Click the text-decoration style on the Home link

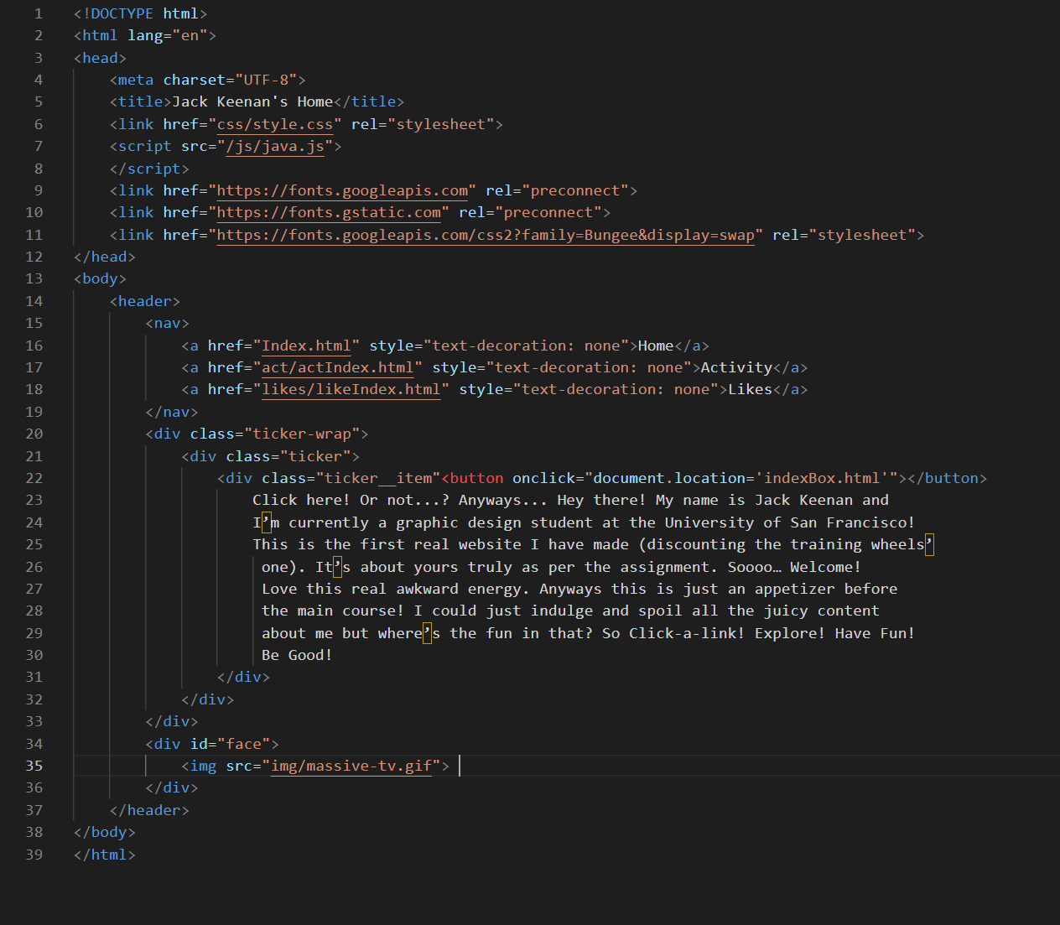coord(499,346)
